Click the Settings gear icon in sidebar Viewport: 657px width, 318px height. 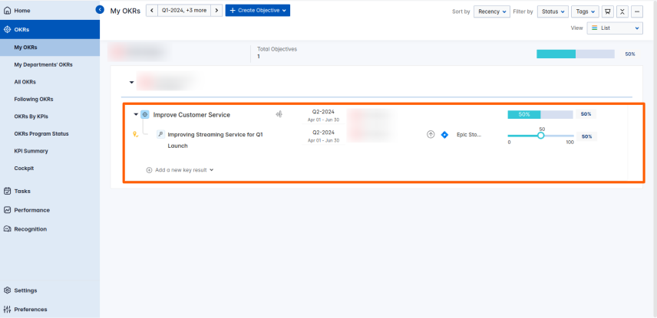coord(7,290)
